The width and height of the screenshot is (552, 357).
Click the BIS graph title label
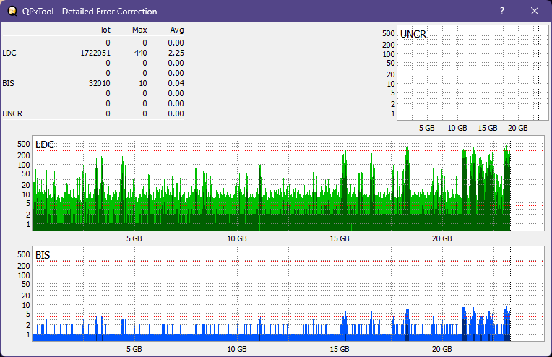tap(43, 255)
